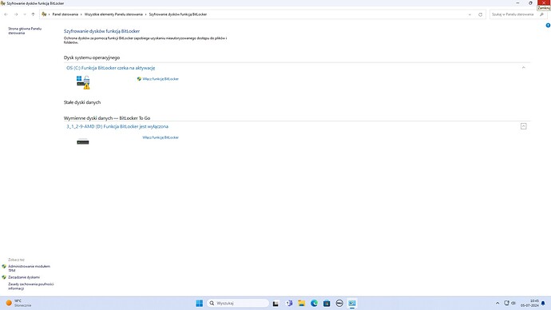551x310 pixels.
Task: Click 'Włącz funkcję BitLocker' for drive D:
Action: point(161,137)
